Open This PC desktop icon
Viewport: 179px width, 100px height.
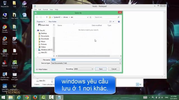point(5,16)
